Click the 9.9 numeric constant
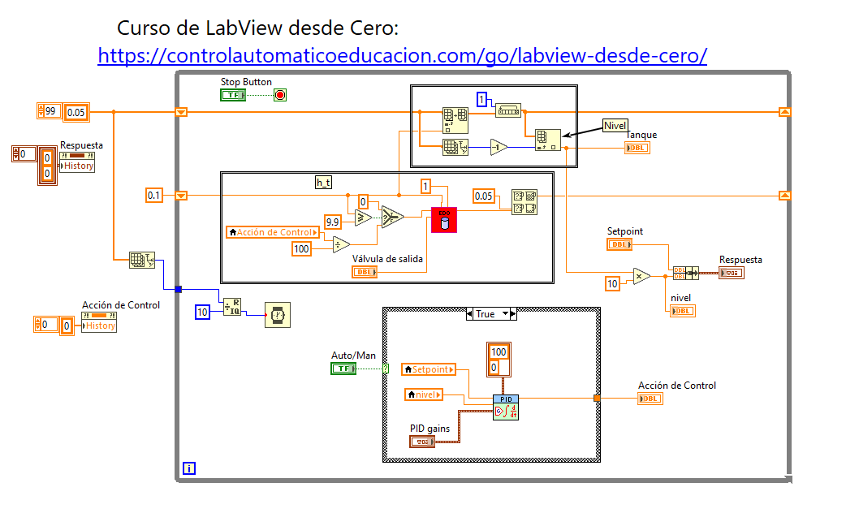859x513 pixels. coord(332,221)
